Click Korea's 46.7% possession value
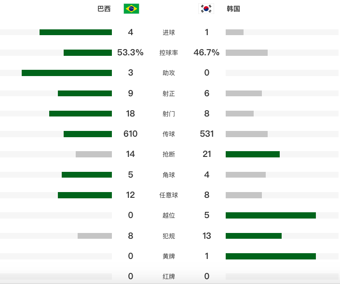Screen dimensions: 340x284 pos(206,52)
